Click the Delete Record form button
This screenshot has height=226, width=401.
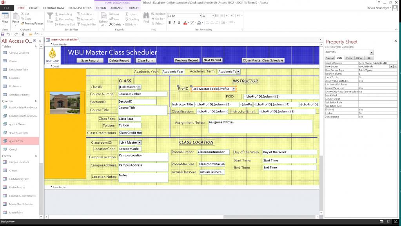pos(119,61)
